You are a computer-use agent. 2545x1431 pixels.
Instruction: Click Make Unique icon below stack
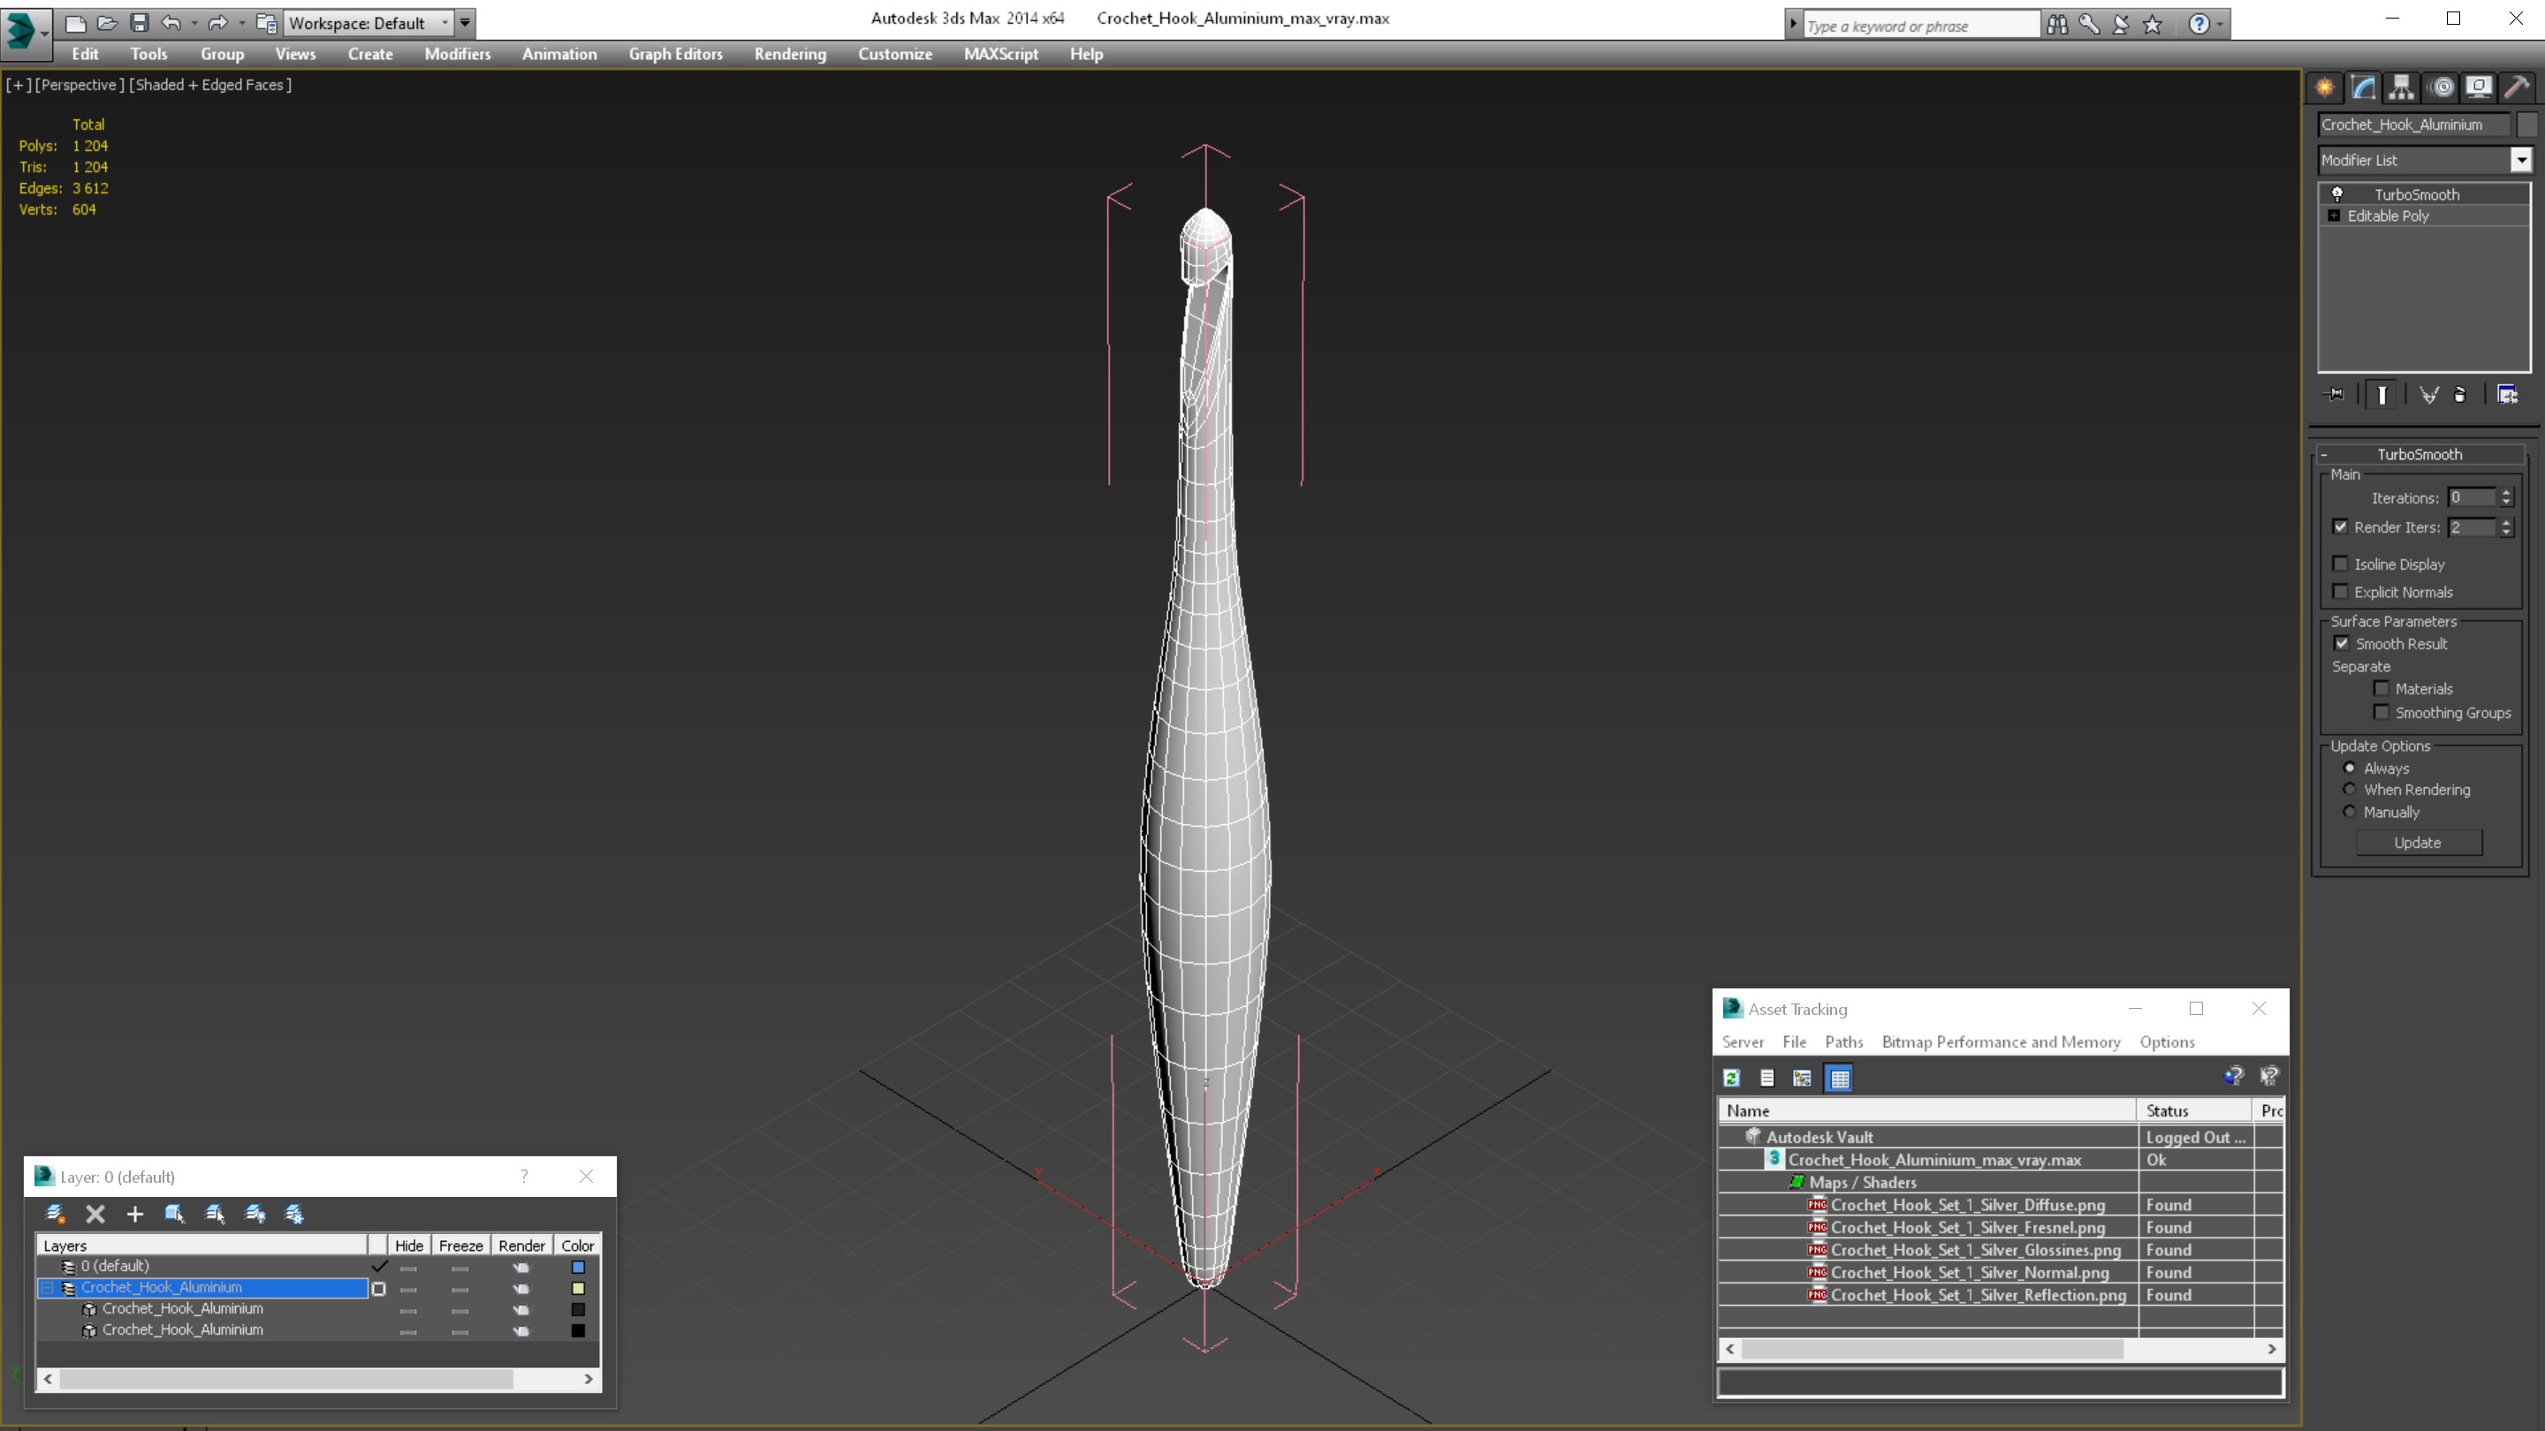2429,395
